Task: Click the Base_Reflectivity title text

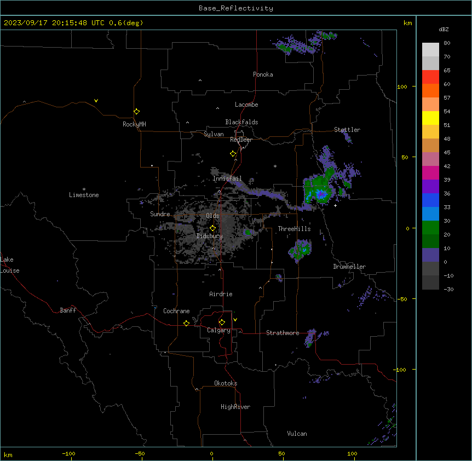Action: point(236,8)
